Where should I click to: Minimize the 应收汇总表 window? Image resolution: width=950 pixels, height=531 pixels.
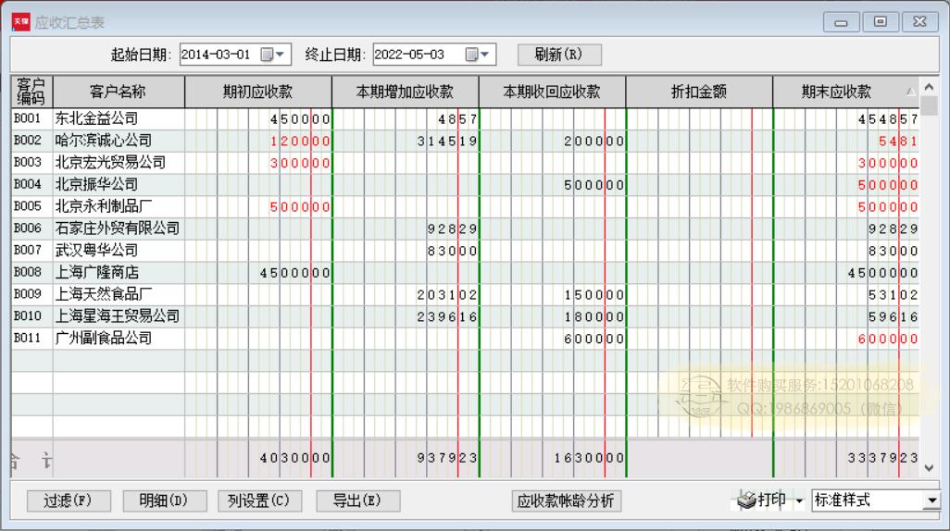pos(844,20)
